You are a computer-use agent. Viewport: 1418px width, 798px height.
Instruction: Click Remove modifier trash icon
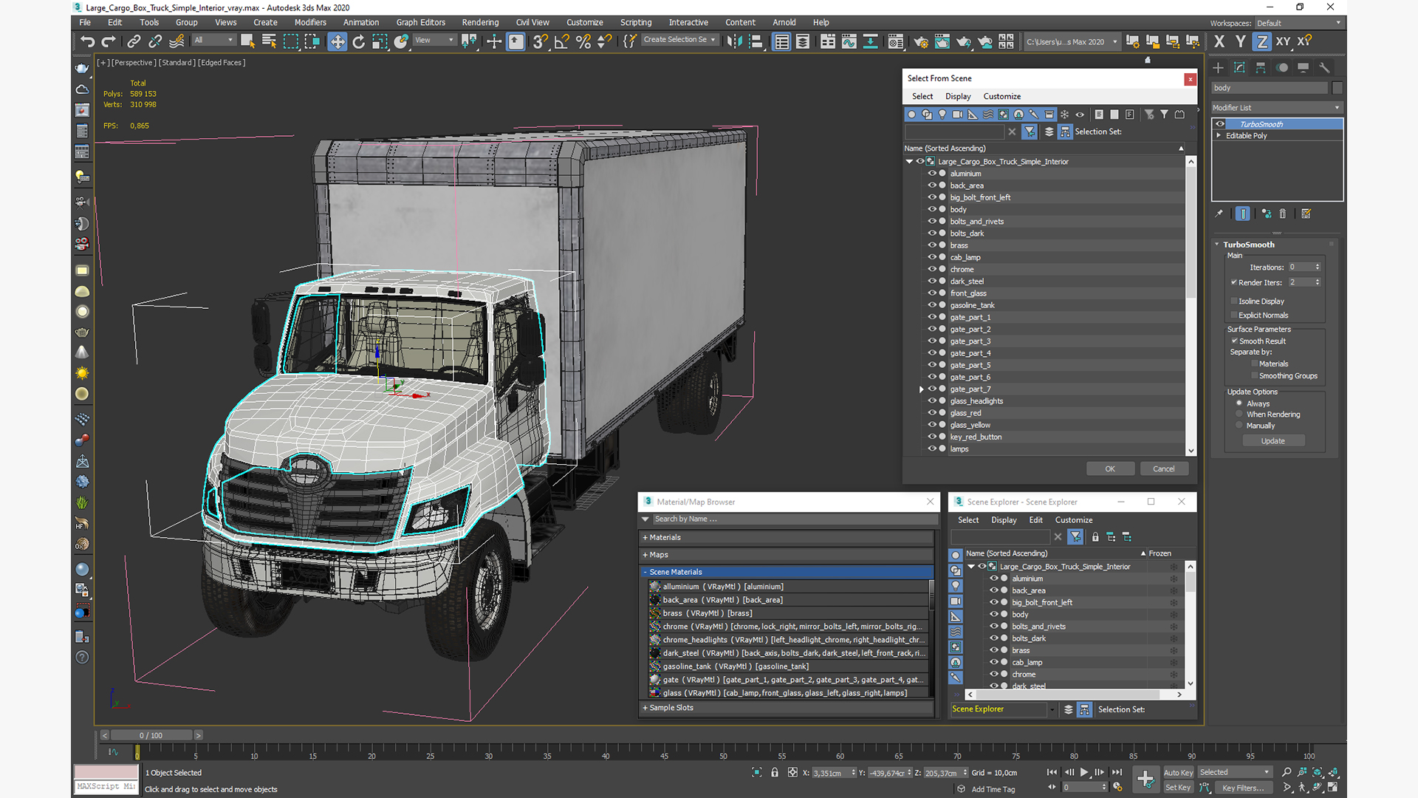click(x=1283, y=214)
